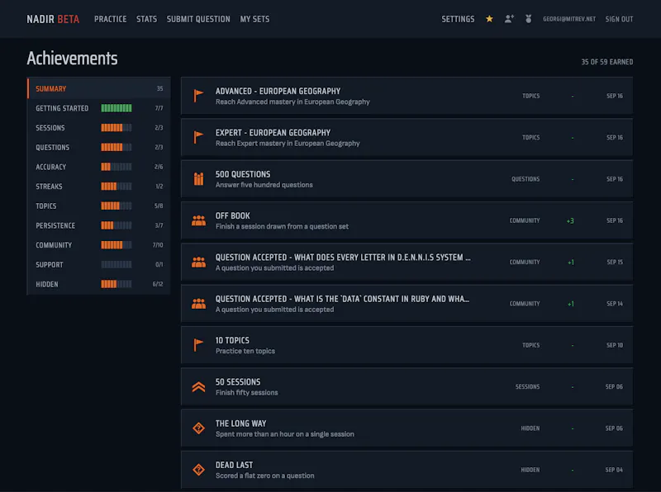
Task: Click flag icon for Advanced European Geography
Action: point(198,96)
